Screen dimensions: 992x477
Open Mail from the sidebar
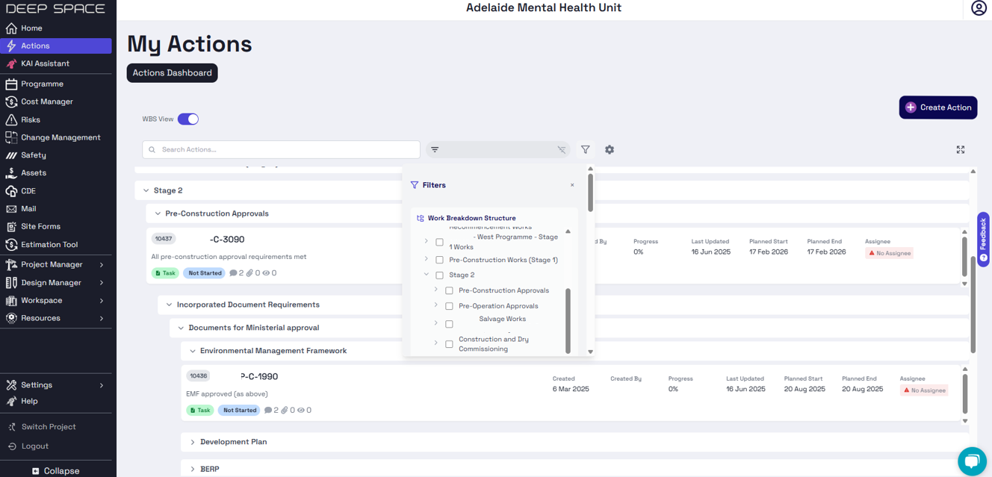(x=28, y=209)
